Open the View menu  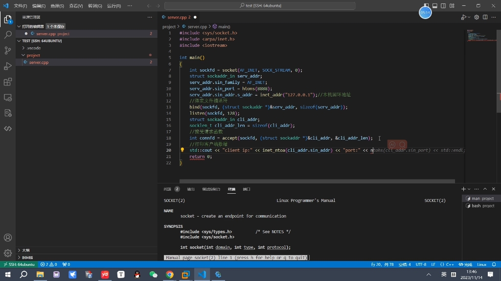coord(76,6)
